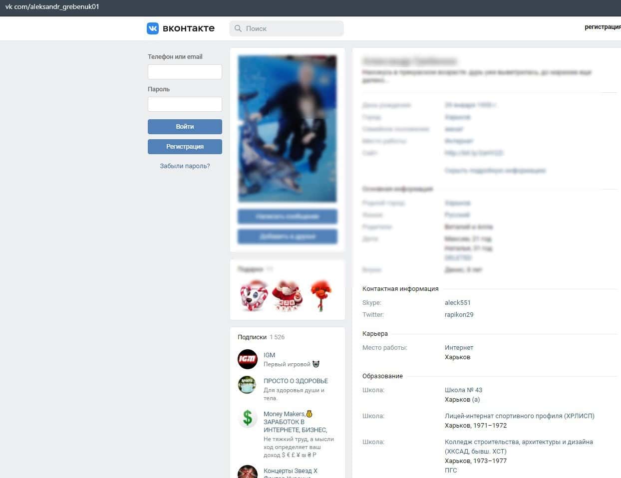Screen dimensions: 621x478
Task: Click the blurred write message button
Action: (x=288, y=217)
